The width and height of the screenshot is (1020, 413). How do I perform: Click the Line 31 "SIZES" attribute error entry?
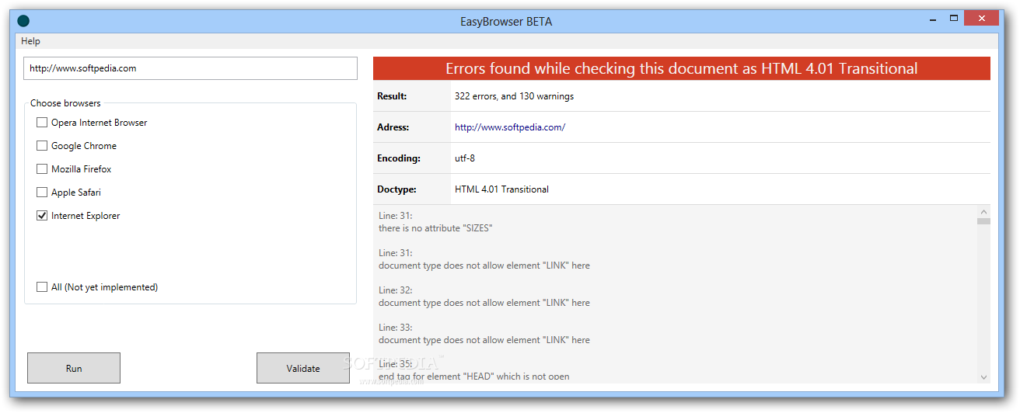[435, 228]
